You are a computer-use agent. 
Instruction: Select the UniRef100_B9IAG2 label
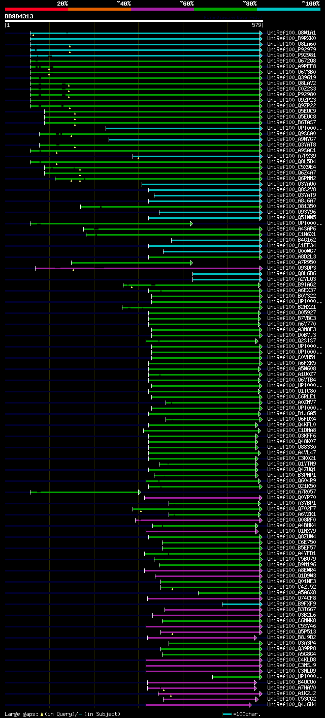tap(291, 285)
